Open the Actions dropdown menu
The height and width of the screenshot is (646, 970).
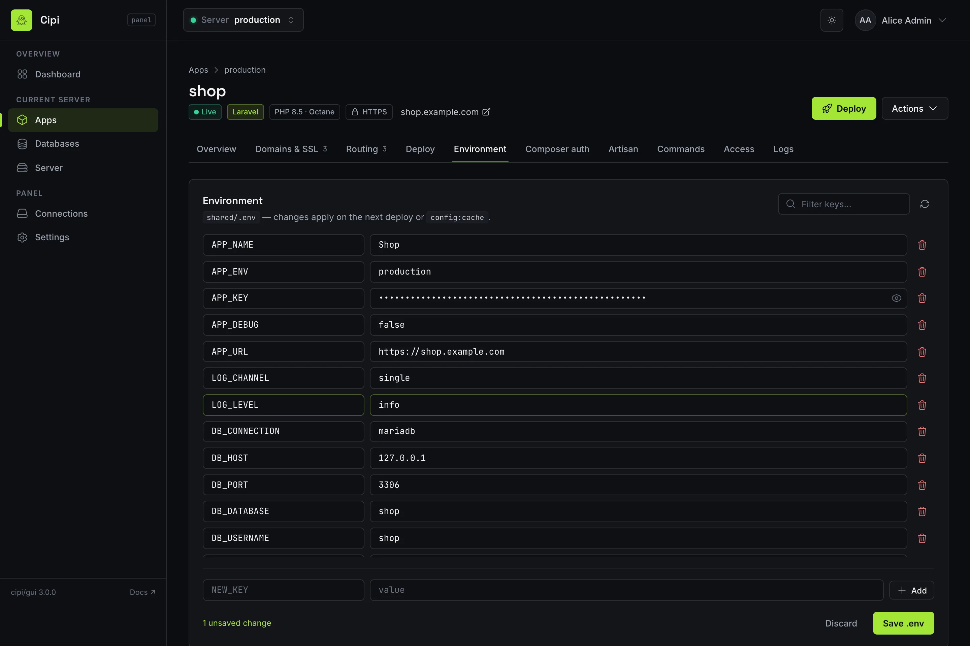(x=915, y=108)
